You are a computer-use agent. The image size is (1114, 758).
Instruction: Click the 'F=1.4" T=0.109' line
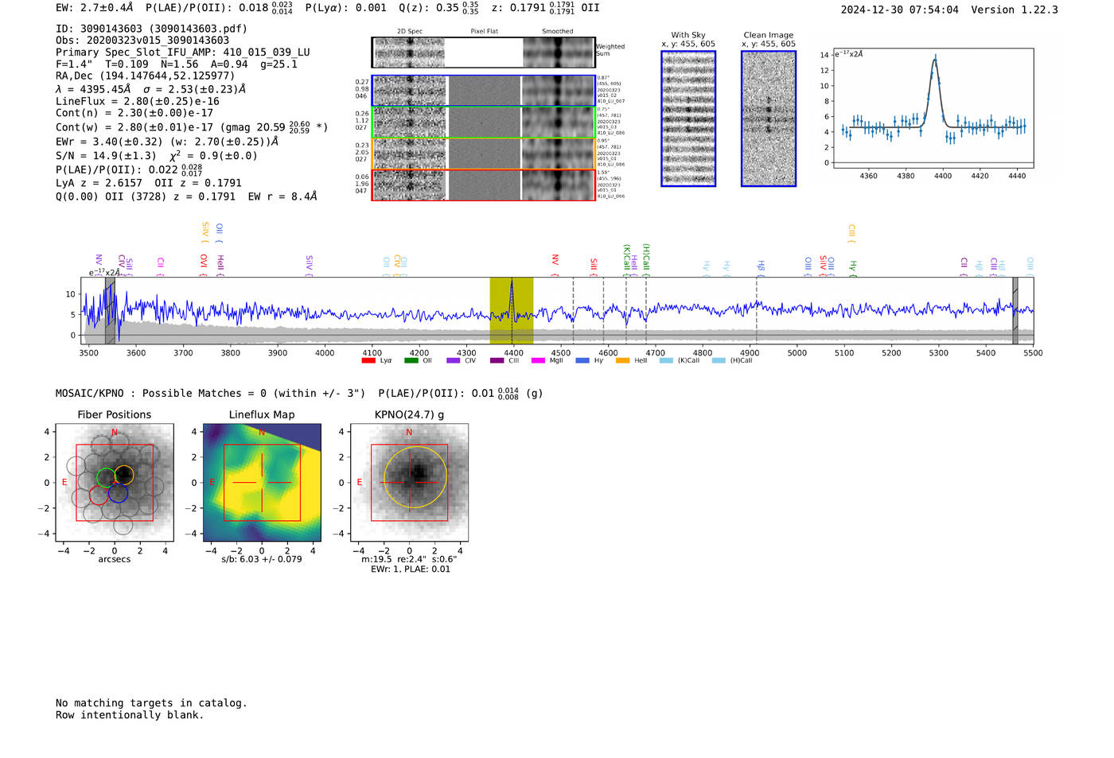click(177, 64)
